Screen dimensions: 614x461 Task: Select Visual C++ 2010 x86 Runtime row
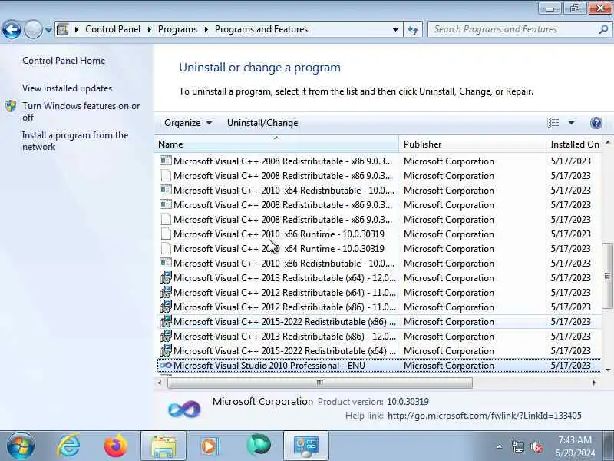click(378, 234)
